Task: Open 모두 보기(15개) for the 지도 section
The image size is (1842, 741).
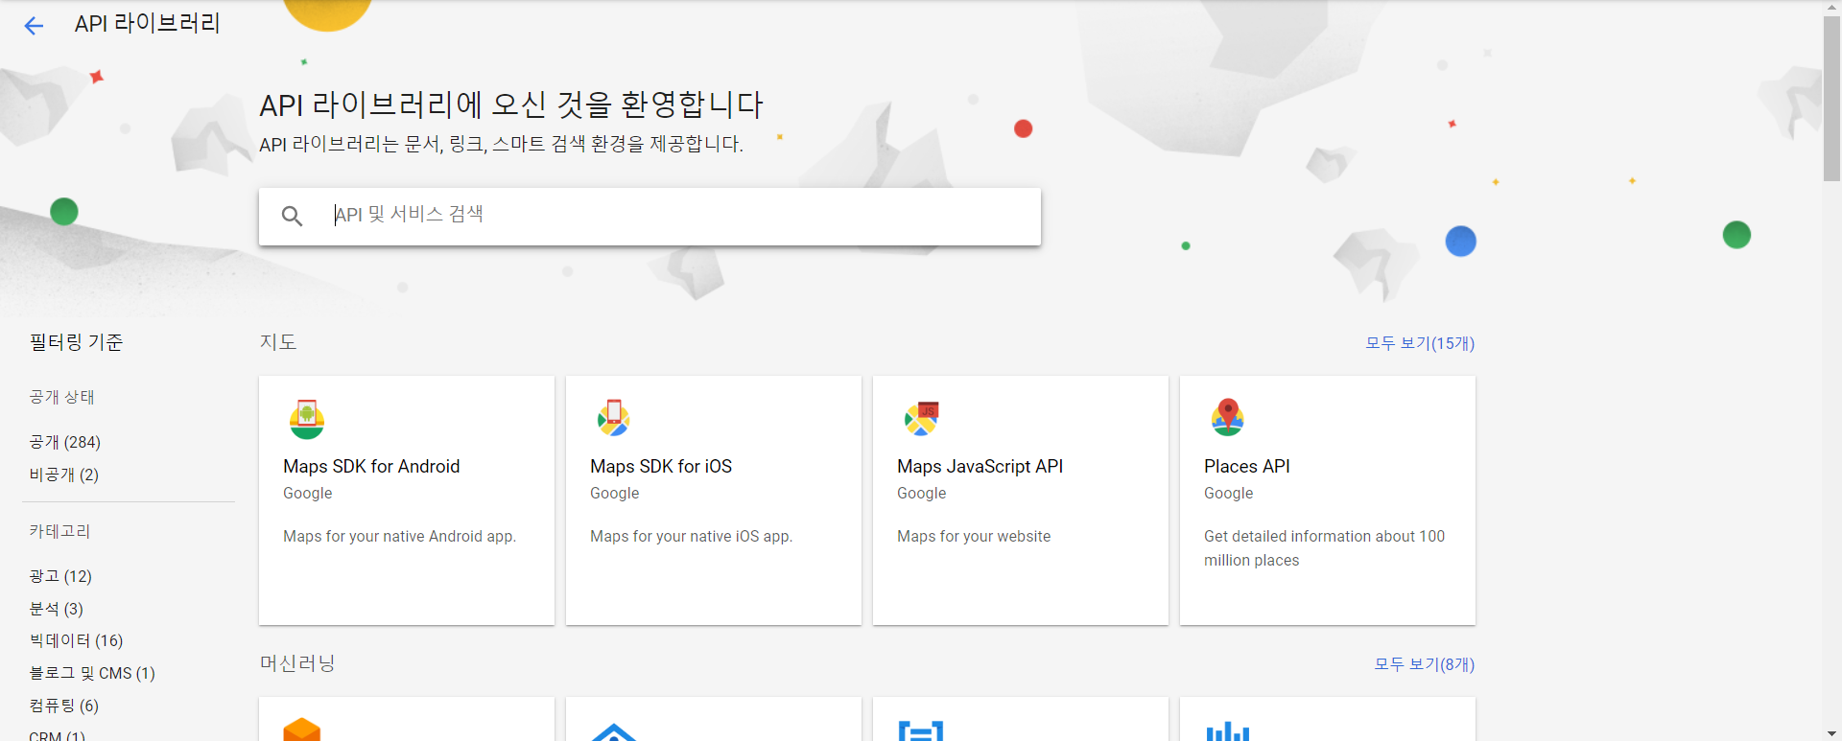Action: tap(1420, 343)
